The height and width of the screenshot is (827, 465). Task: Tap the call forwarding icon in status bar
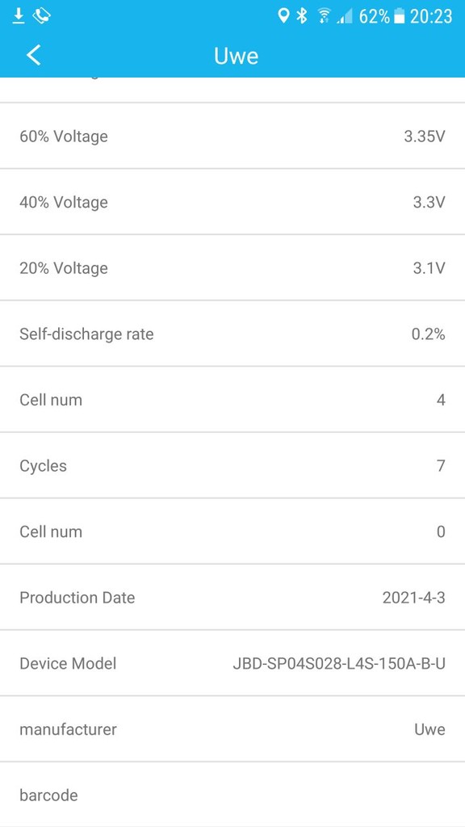click(42, 16)
